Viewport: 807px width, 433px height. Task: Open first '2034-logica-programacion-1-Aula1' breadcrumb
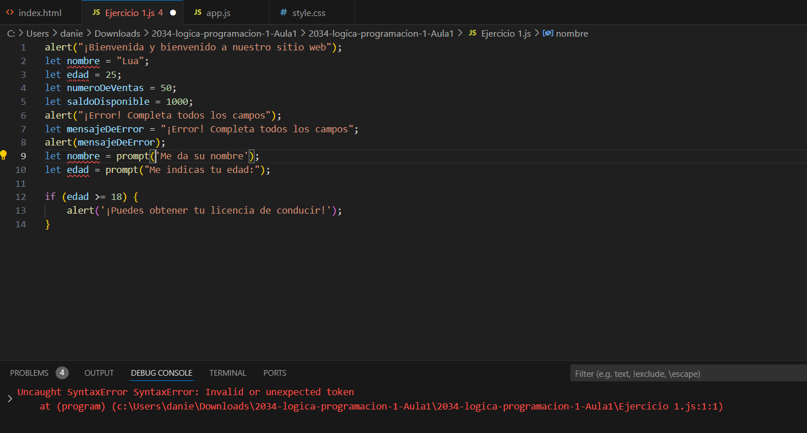(224, 33)
